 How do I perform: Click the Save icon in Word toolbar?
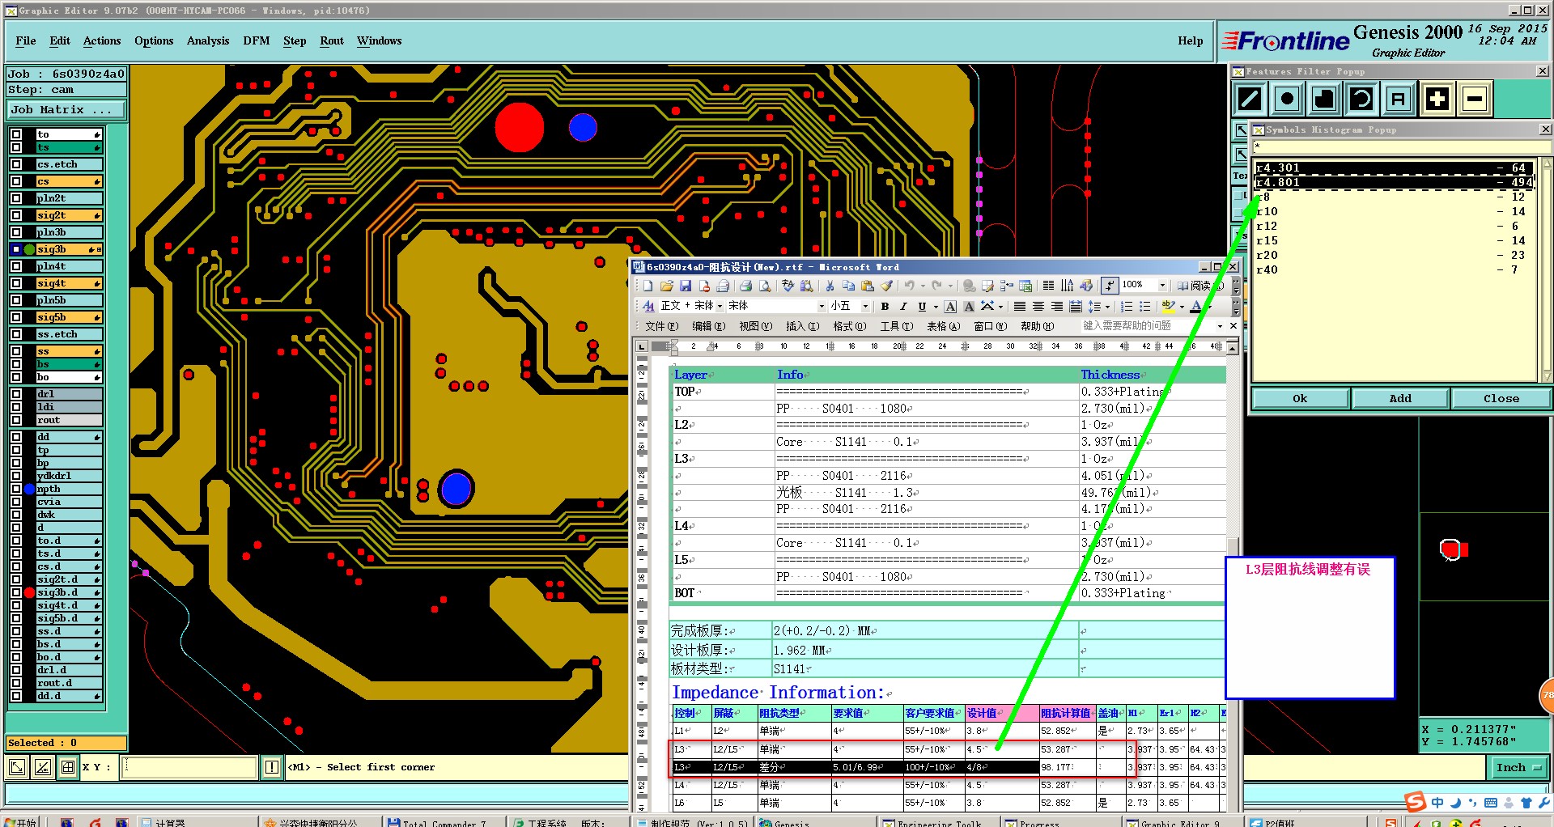click(686, 286)
